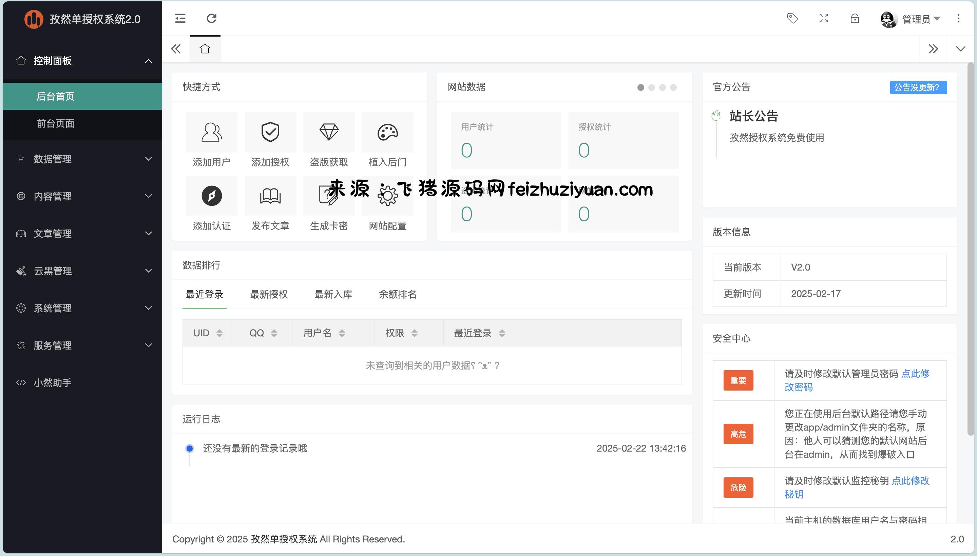Switch to the 最新授权 tab
This screenshot has height=556, width=977.
(x=269, y=294)
